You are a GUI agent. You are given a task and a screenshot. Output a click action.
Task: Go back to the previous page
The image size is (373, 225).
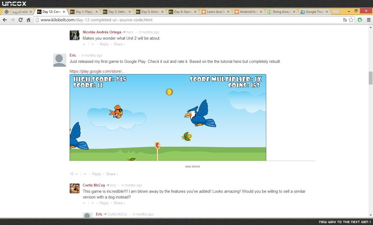[5, 20]
